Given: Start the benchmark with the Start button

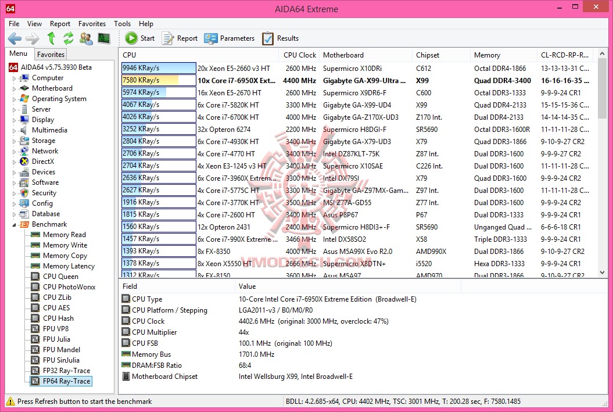Looking at the screenshot, I should click(x=139, y=38).
